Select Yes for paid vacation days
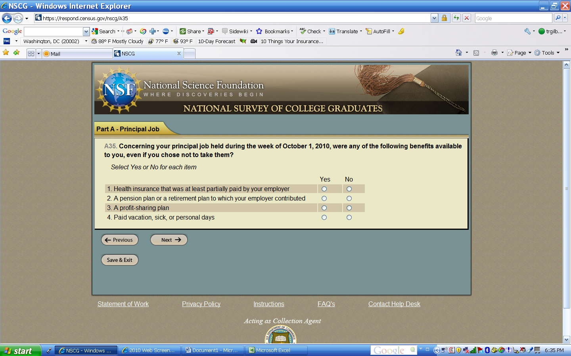571x356 pixels. 324,218
